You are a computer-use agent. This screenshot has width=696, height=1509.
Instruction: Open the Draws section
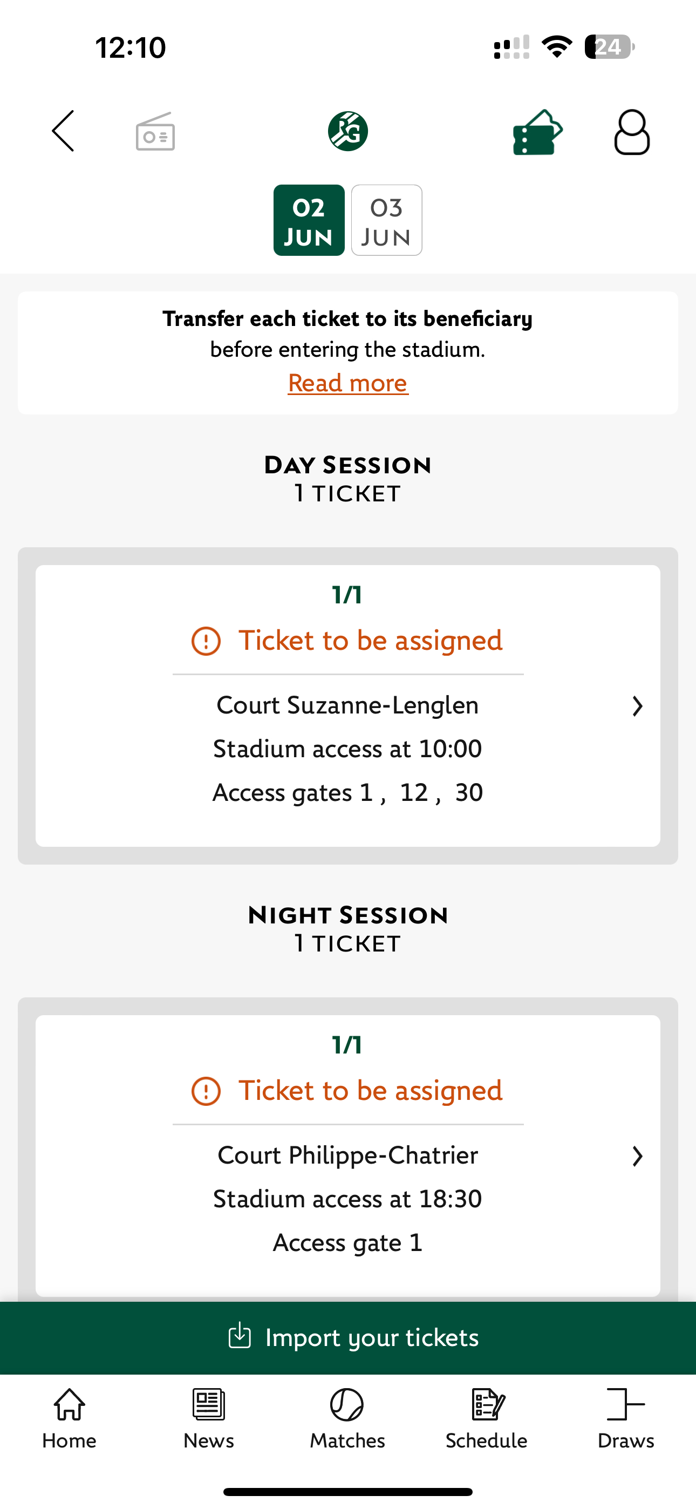(x=626, y=1419)
